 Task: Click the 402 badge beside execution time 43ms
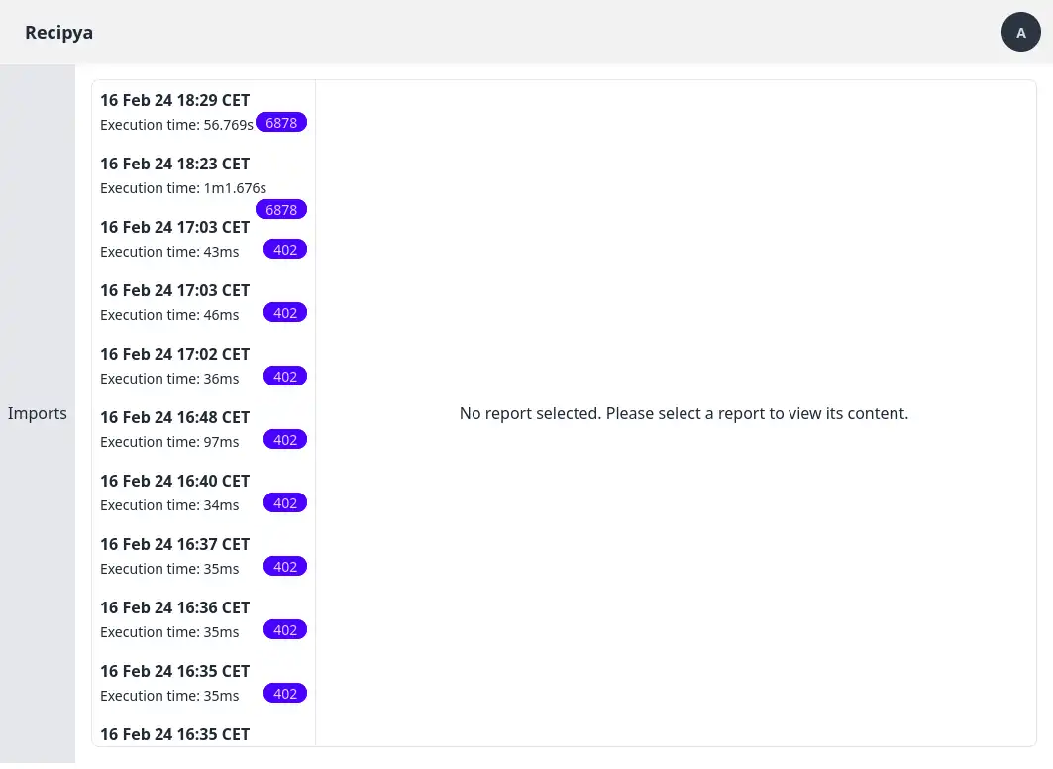[285, 250]
